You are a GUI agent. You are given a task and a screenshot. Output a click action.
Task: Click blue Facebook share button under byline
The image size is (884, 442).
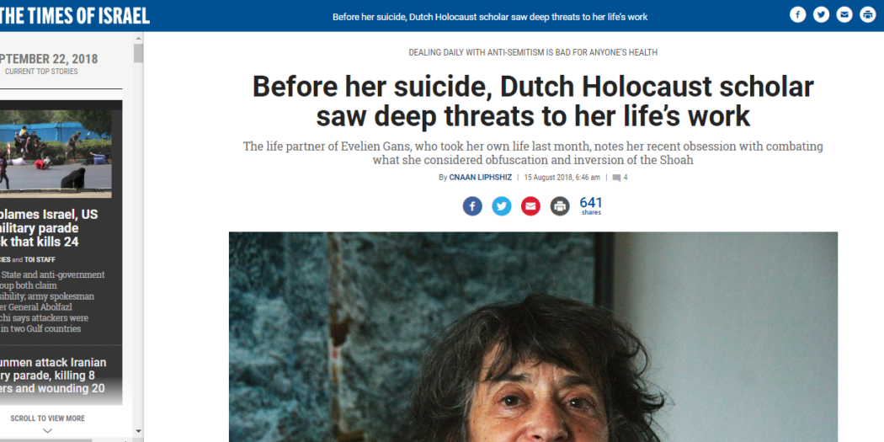tap(472, 206)
